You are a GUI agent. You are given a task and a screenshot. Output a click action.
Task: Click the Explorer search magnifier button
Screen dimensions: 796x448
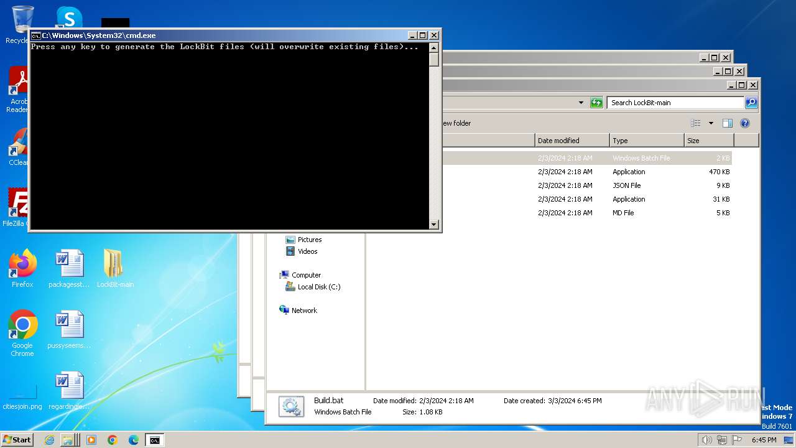click(751, 103)
